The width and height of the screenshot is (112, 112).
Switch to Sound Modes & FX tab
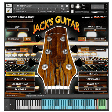click(x=15, y=95)
